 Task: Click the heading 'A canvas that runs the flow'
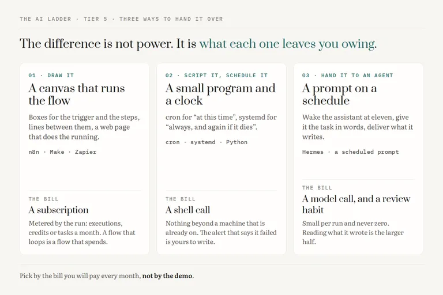77,94
